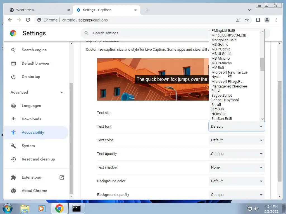Viewport: 286px width, 214px height.
Task: Open On startup settings
Action: [x=31, y=77]
